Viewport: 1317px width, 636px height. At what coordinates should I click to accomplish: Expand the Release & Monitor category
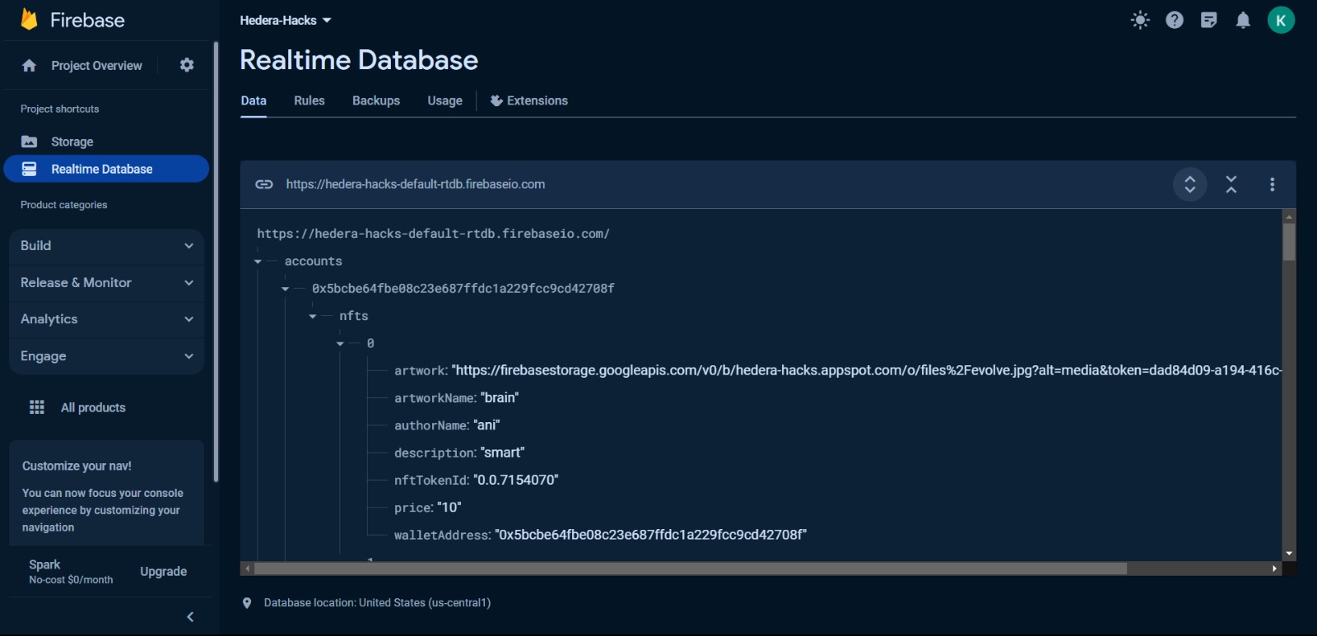(106, 283)
